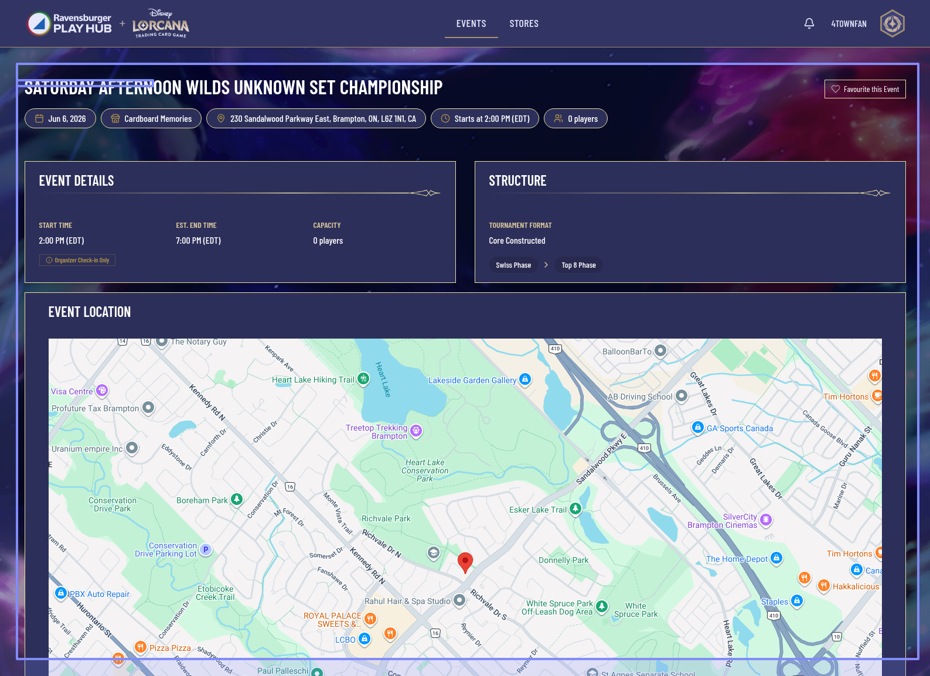Open the 4TOWNFAN account menu

[849, 24]
